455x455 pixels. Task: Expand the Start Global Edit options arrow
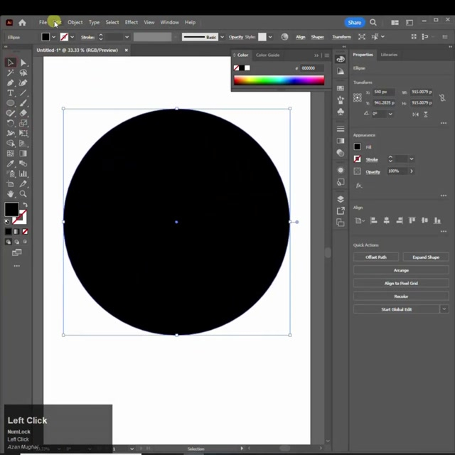pyautogui.click(x=444, y=309)
